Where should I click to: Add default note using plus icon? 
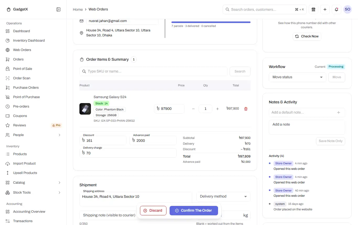[x=339, y=113]
